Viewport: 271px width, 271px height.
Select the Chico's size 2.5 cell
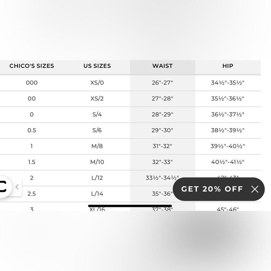[32, 193]
